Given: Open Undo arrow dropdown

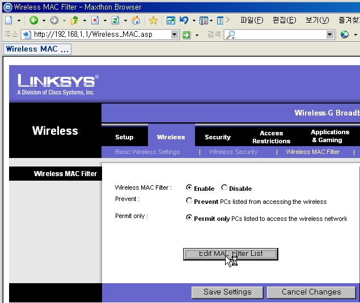Looking at the screenshot, I should click(194, 20).
